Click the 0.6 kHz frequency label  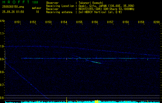coord(2,98)
